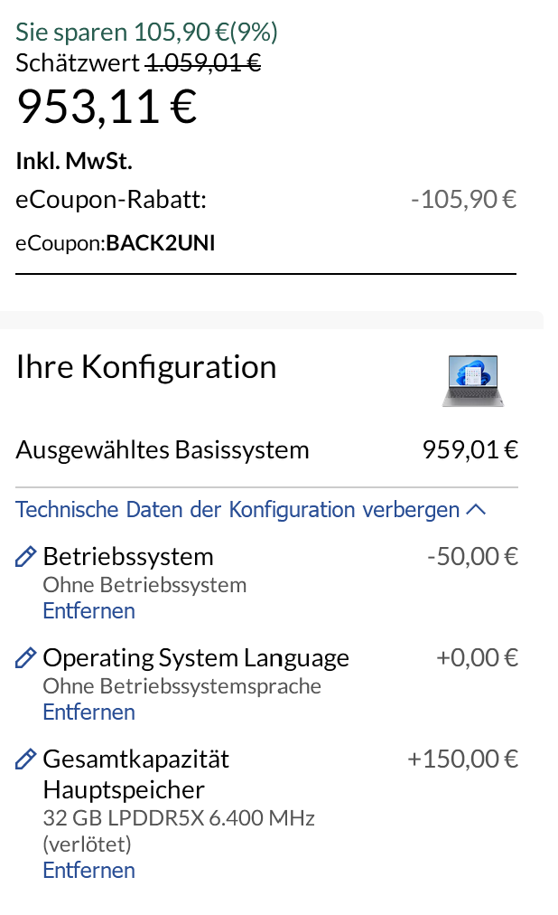Click the crossed-out 1.059,01 € Schätzwert
This screenshot has height=915, width=558.
tap(203, 63)
